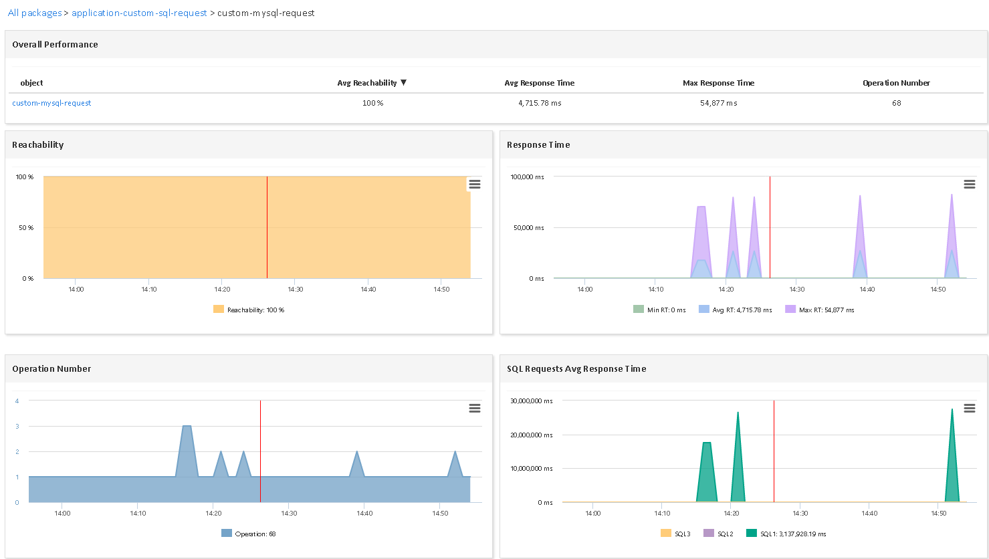Viewport: 989px width, 559px height.
Task: Click the Avg Reachability sort arrow
Action: click(x=403, y=83)
